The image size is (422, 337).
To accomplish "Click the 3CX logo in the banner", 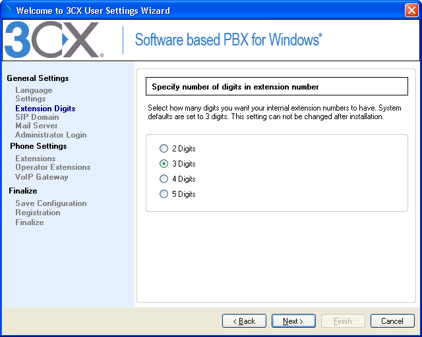I will 51,40.
